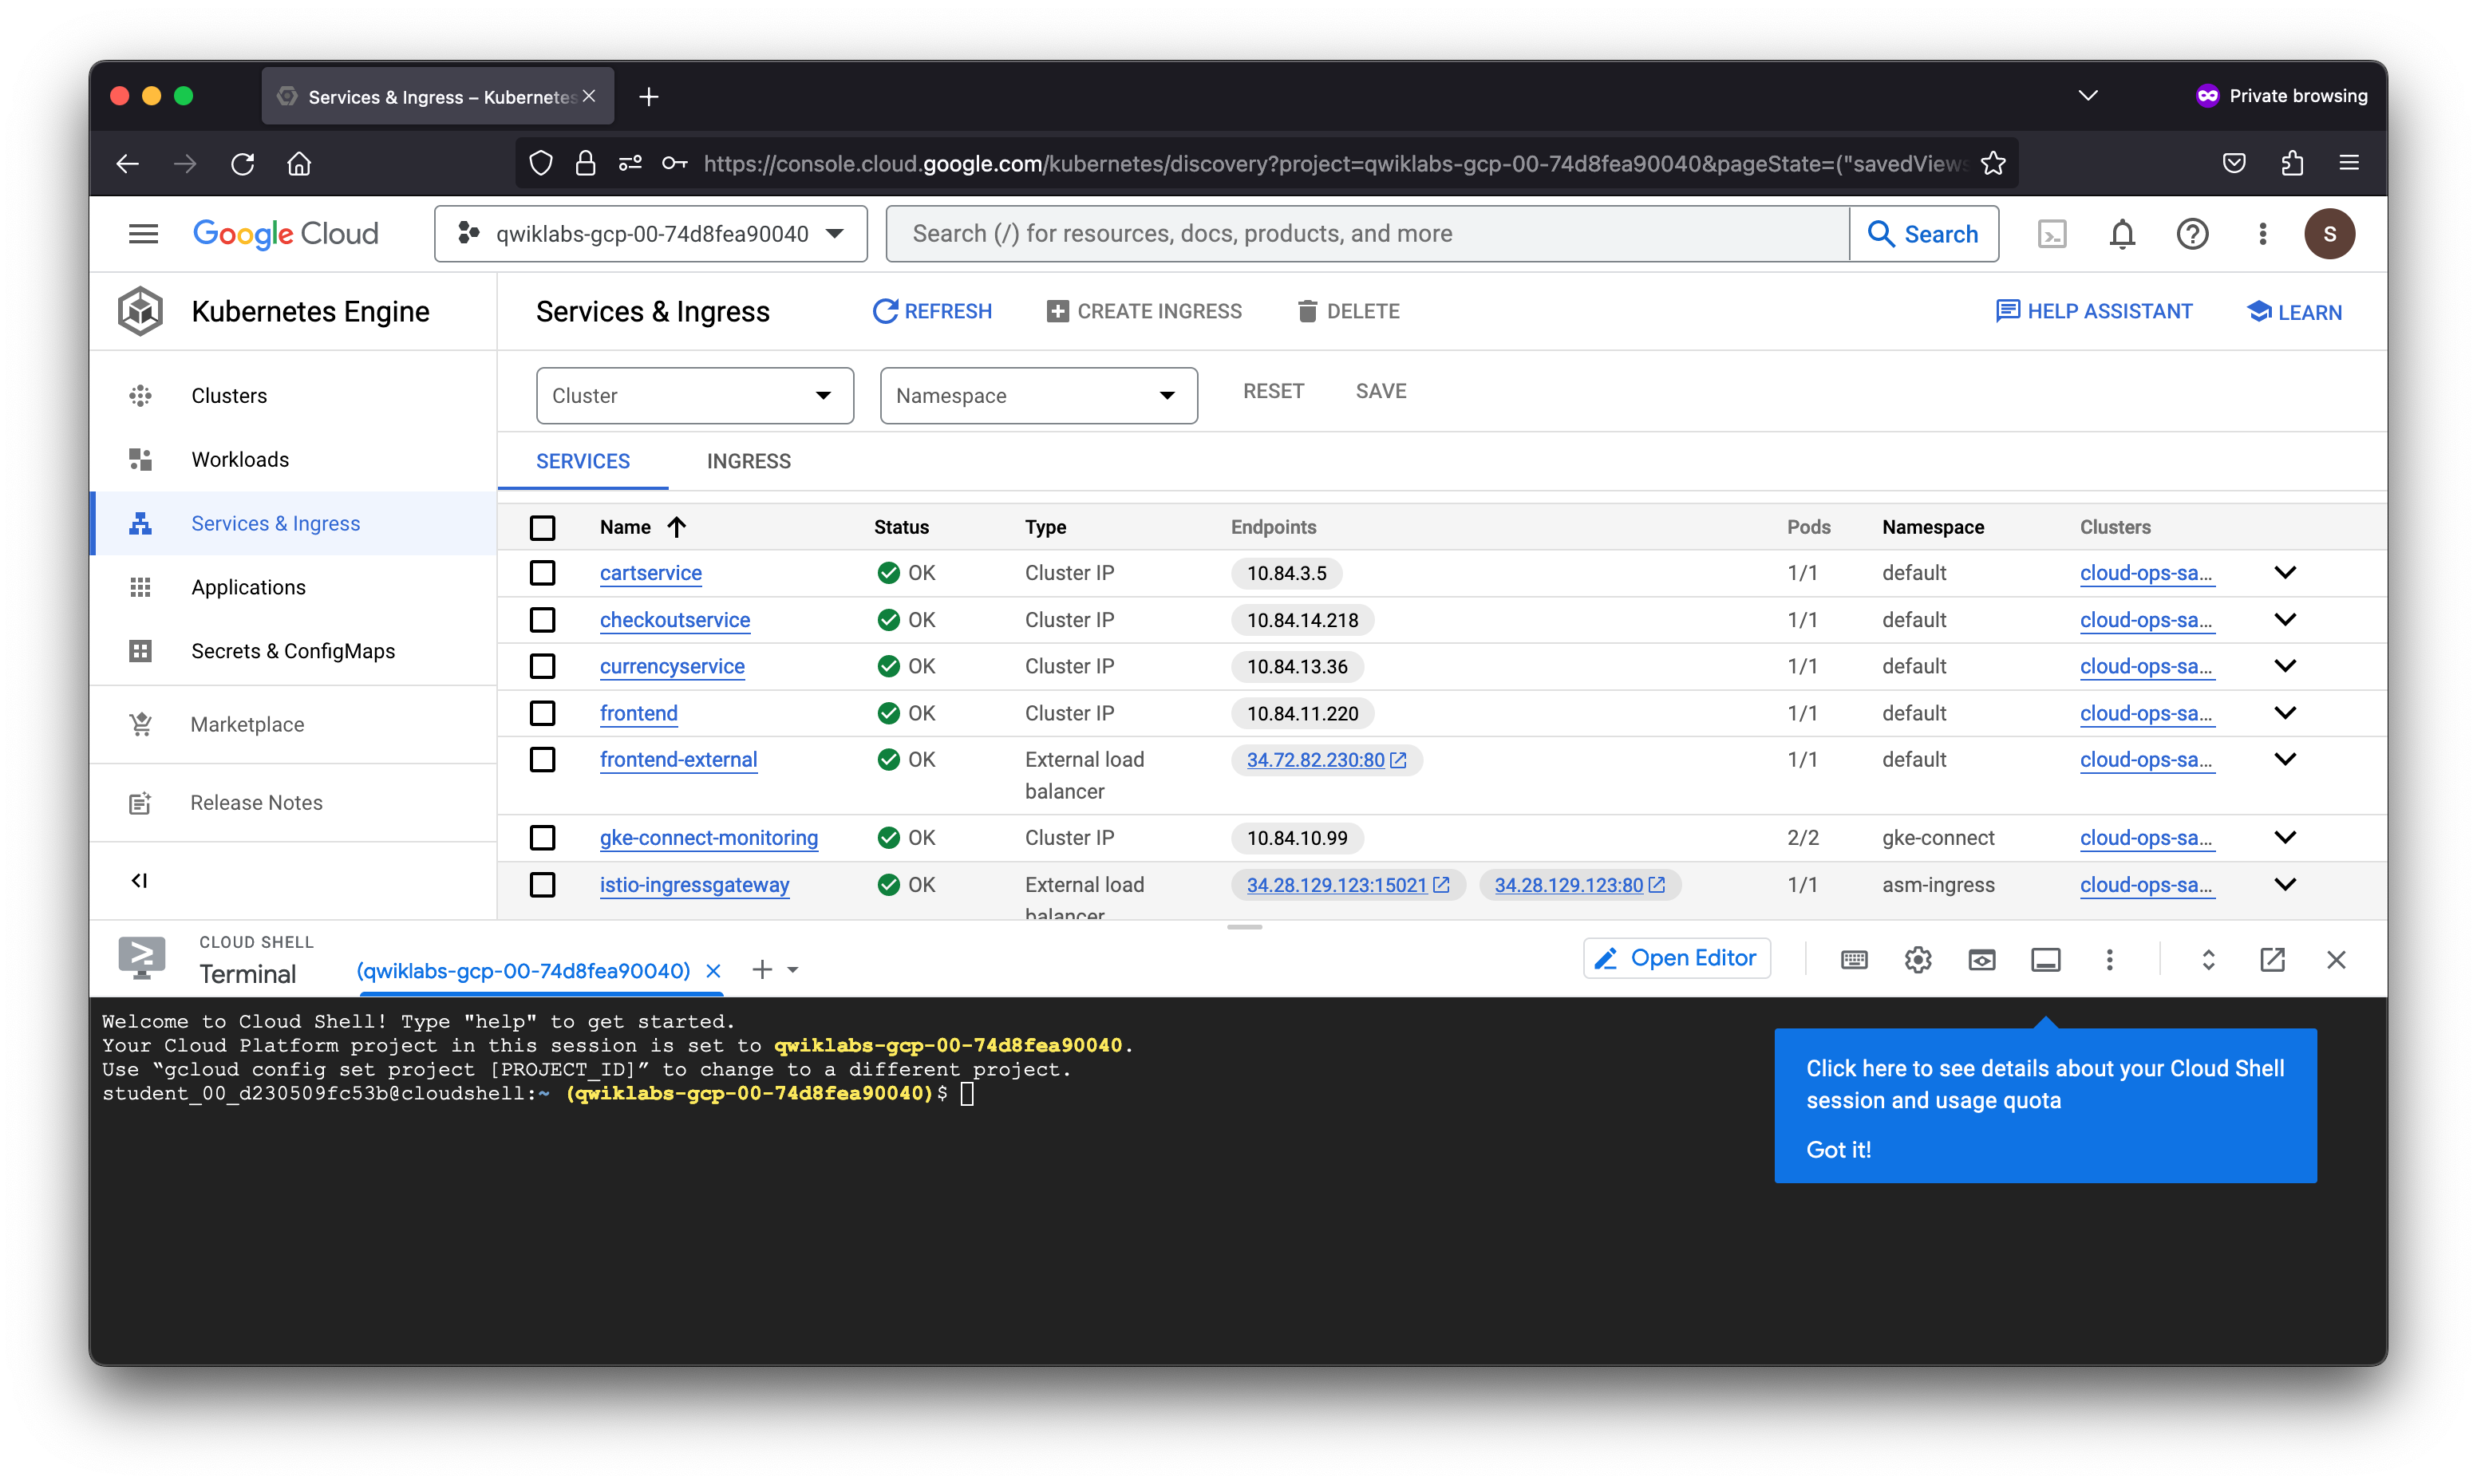
Task: Open Applications in sidebar
Action: (293, 588)
